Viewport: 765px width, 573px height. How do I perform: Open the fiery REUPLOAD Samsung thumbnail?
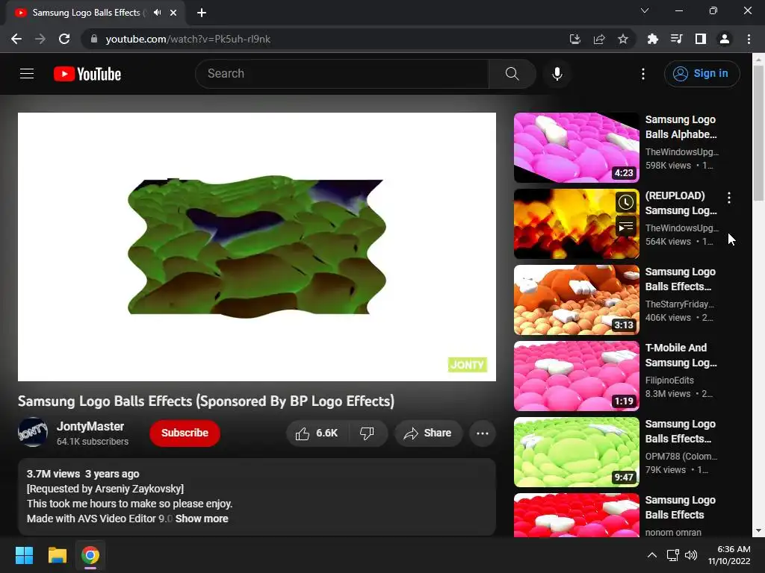pos(576,224)
